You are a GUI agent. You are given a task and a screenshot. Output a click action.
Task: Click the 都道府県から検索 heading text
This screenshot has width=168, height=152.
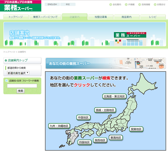17,68
